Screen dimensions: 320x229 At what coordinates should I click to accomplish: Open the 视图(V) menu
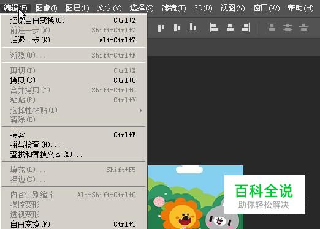[232, 8]
